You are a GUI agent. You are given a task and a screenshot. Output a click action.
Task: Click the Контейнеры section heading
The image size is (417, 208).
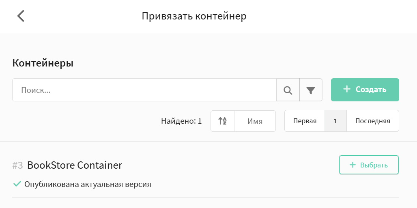pos(43,63)
